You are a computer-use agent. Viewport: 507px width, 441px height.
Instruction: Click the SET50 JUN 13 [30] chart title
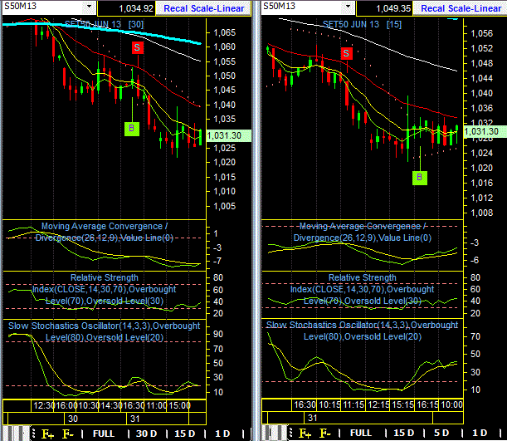click(104, 24)
